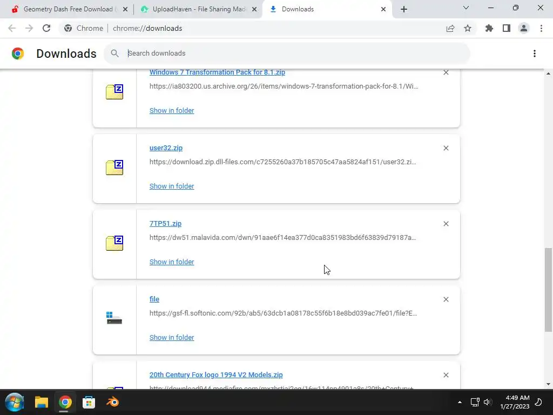Open File Explorer from the taskbar
Viewport: 553px width, 415px height.
tap(41, 402)
